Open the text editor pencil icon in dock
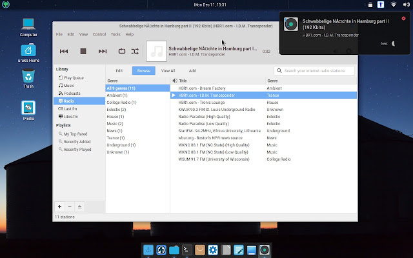 click(239, 250)
